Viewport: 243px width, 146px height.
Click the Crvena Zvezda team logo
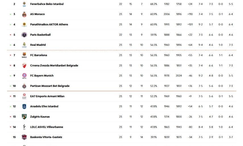coord(24,65)
